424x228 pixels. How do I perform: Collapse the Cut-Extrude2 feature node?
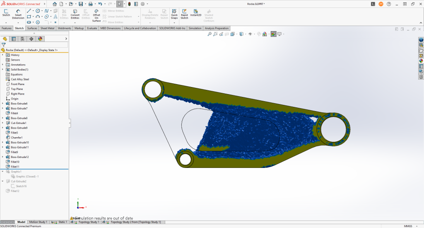(x=3, y=182)
